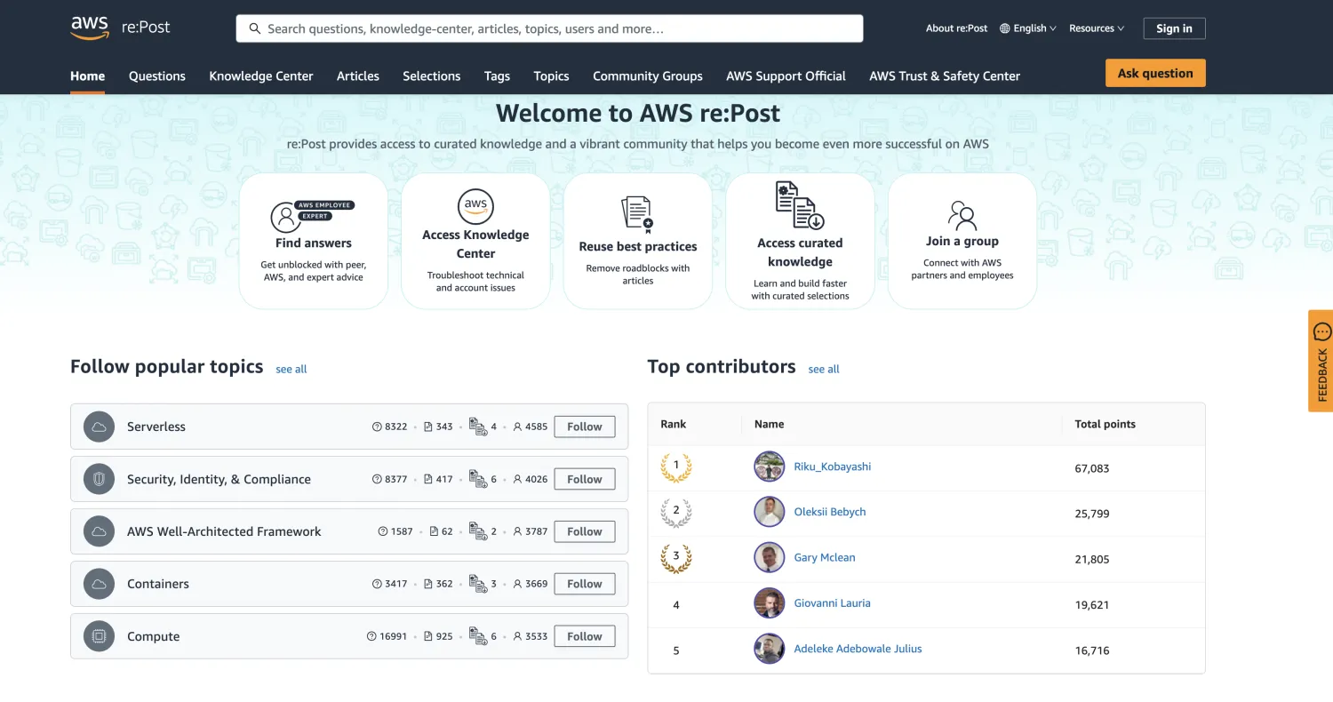Click Serverless questions count icon 8322
This screenshot has width=1333, height=702.
pos(377,427)
